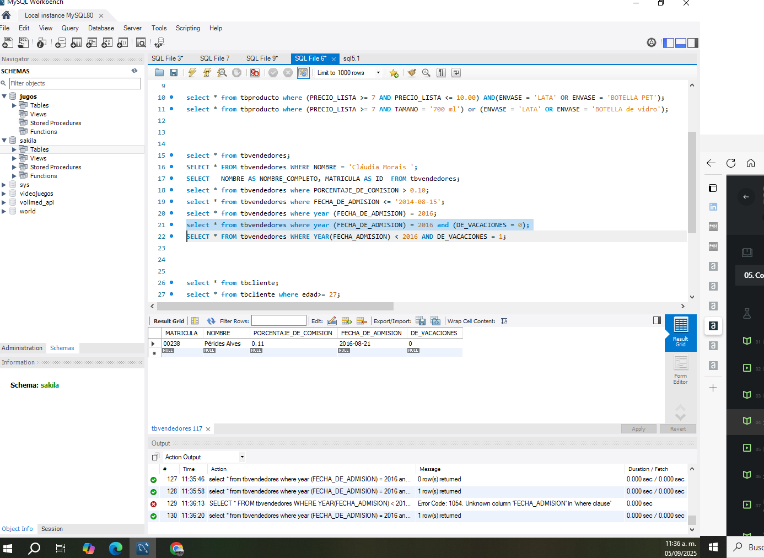Click the Filter Rows input
The width and height of the screenshot is (764, 558).
tap(278, 320)
